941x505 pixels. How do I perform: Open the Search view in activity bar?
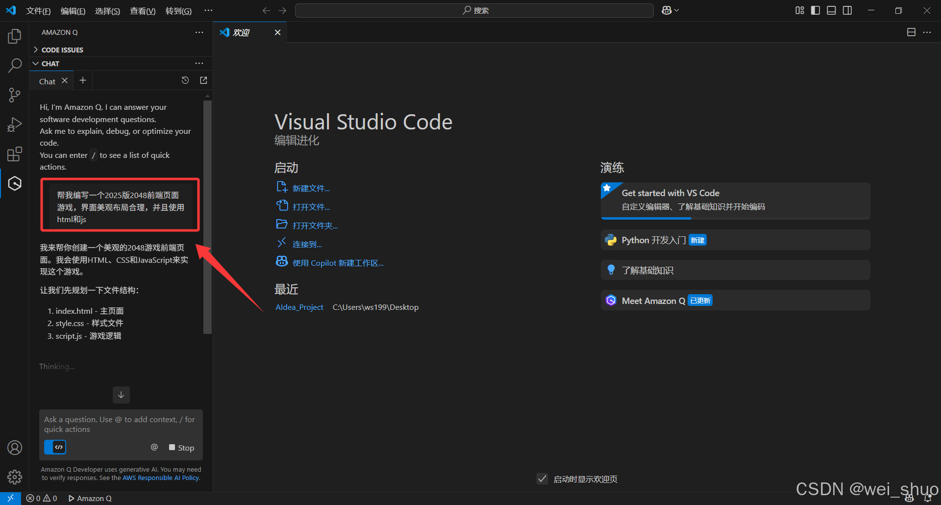(x=15, y=65)
